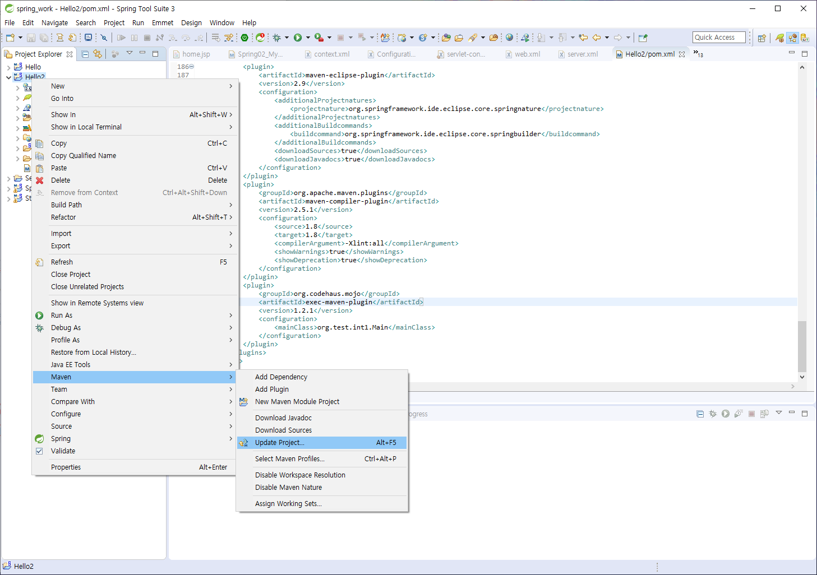Click the Last Edit Location toolbar icon
The height and width of the screenshot is (575, 817).
(583, 38)
